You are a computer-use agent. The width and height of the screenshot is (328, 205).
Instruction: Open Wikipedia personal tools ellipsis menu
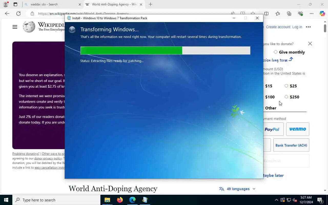tap(308, 27)
